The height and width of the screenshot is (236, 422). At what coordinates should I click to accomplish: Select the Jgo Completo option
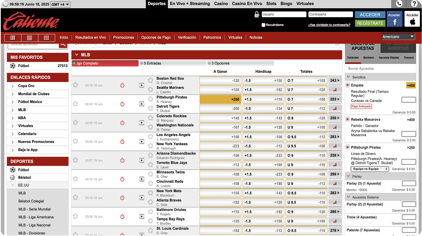coord(105,63)
